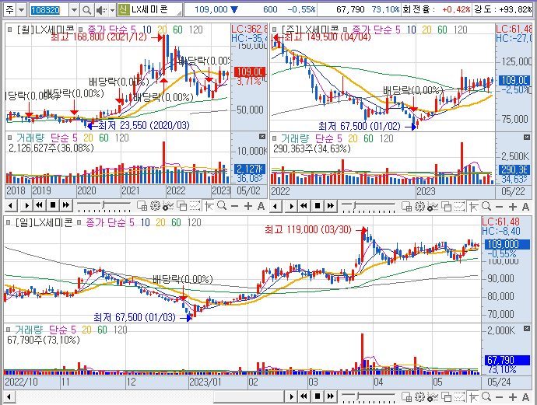Click add-indicator icon on monthly chart toolbar
Image resolution: width=537 pixels, height=405 pixels.
click(168, 206)
